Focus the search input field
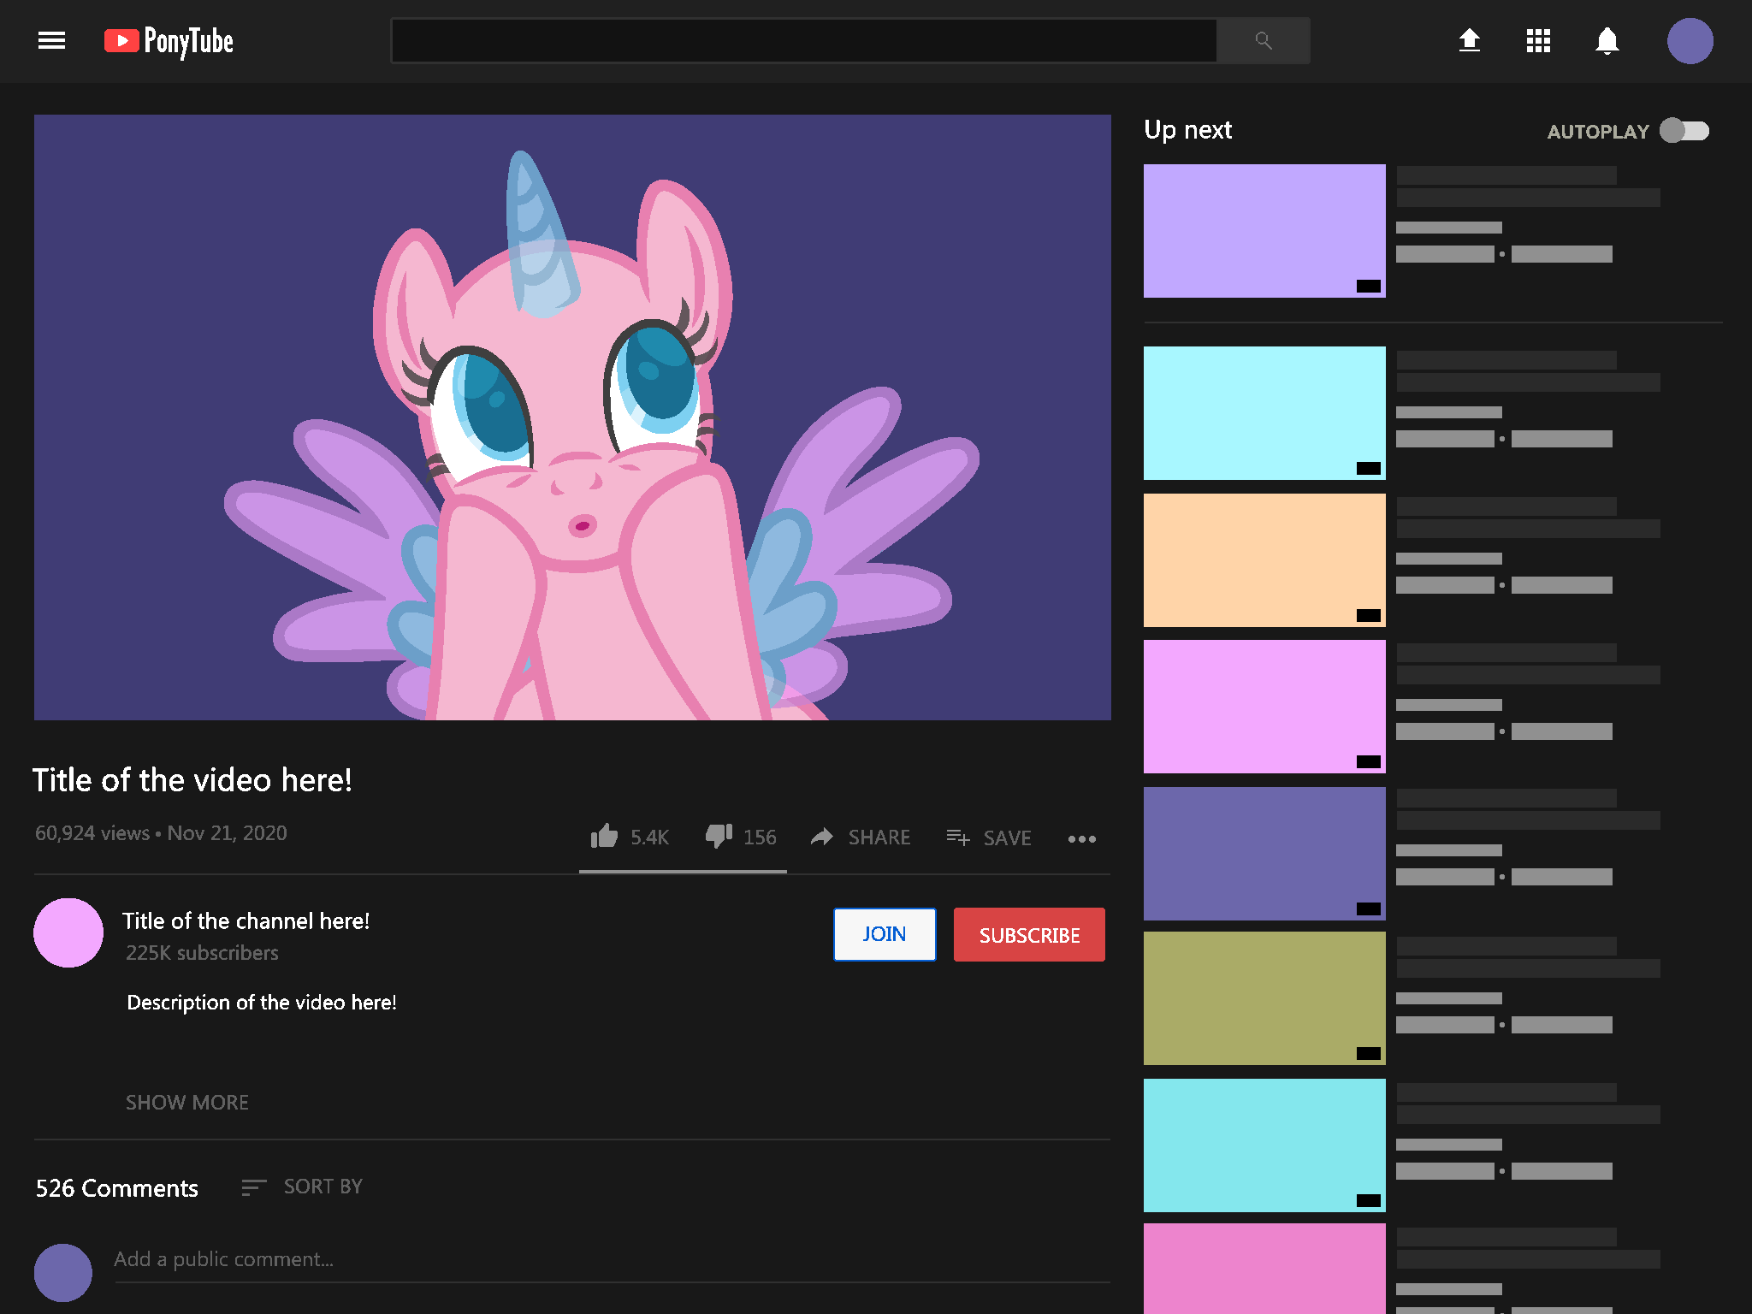 pos(803,40)
